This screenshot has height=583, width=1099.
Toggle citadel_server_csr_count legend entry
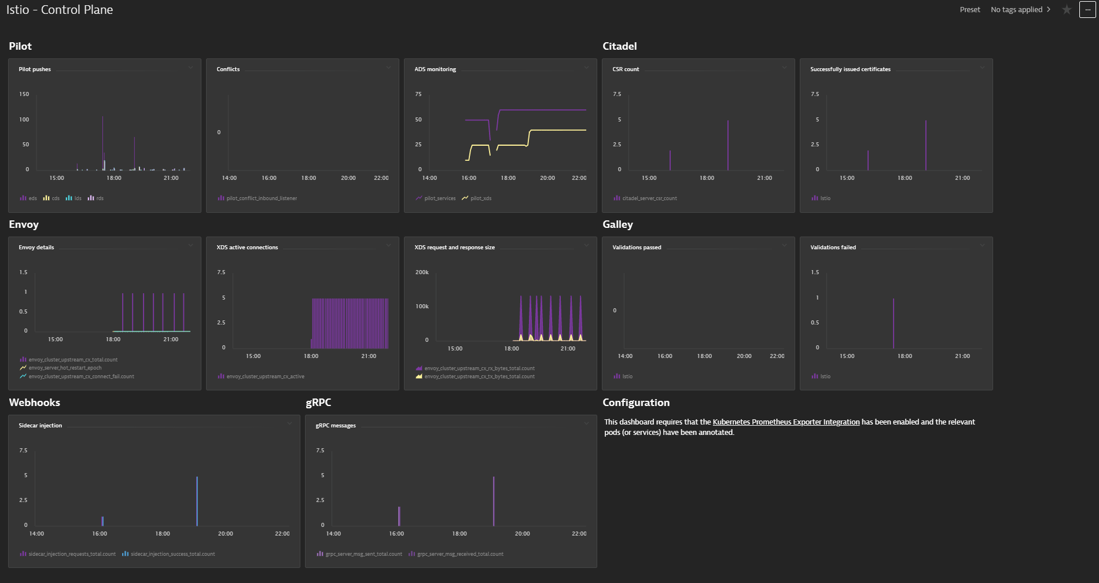pyautogui.click(x=645, y=198)
